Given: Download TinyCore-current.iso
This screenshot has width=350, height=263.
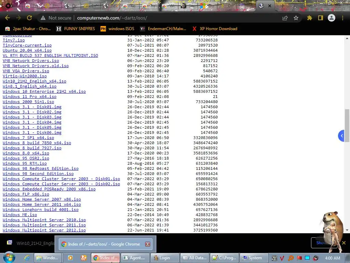Looking at the screenshot, I should (x=27, y=45).
